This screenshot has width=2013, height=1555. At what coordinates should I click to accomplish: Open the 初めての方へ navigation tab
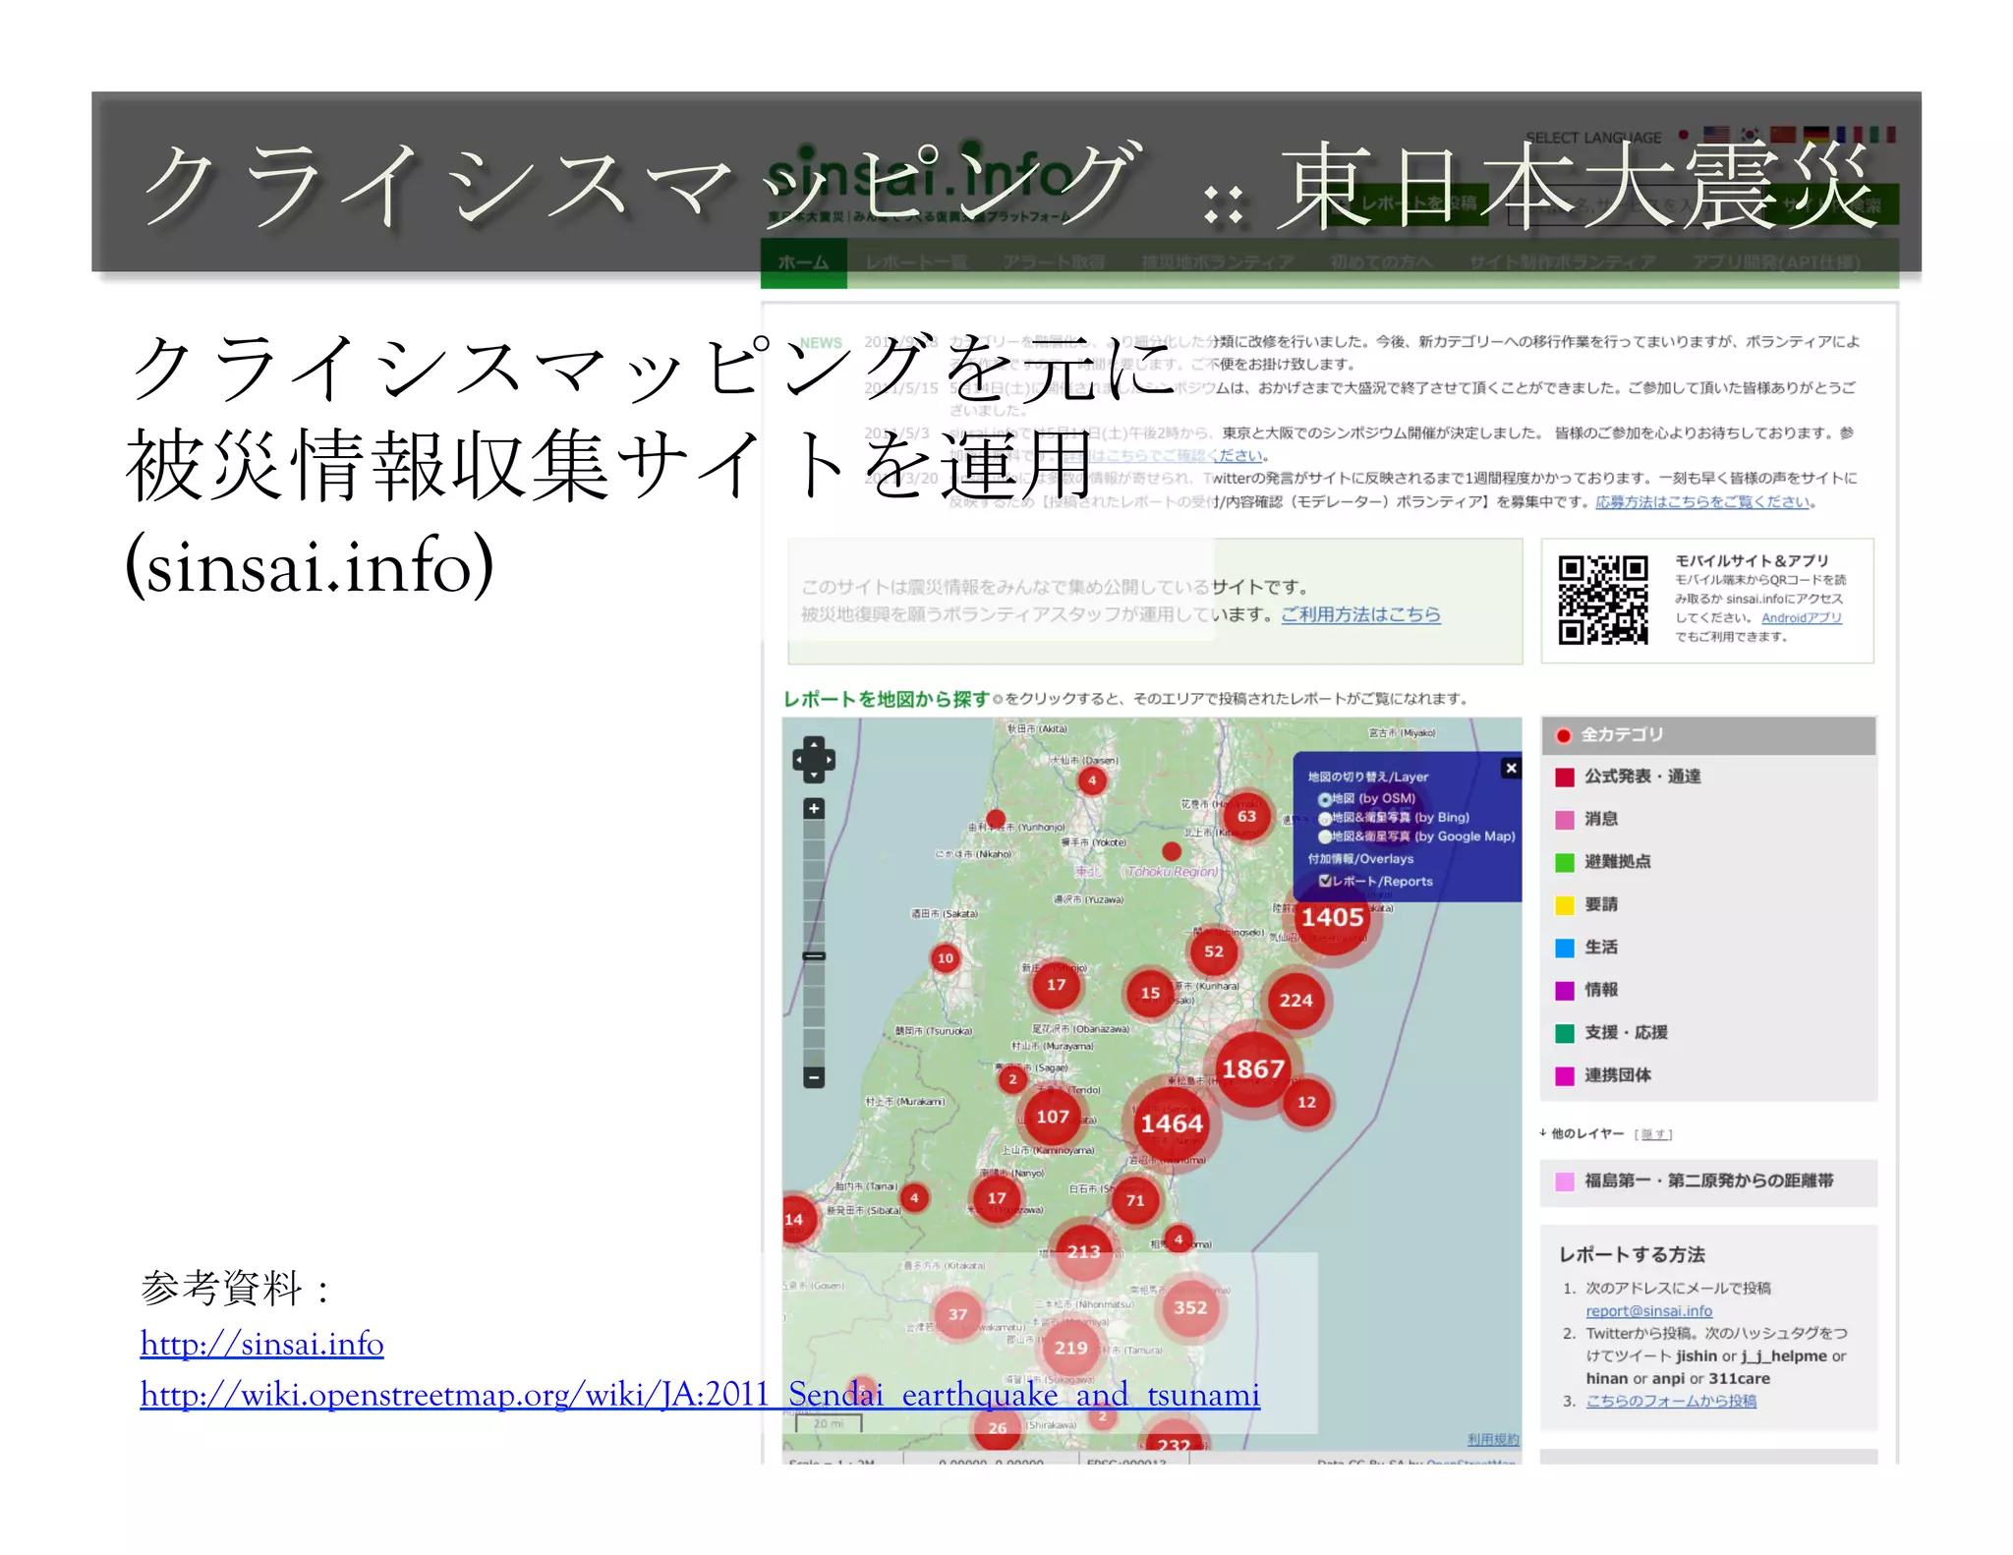tap(1380, 262)
